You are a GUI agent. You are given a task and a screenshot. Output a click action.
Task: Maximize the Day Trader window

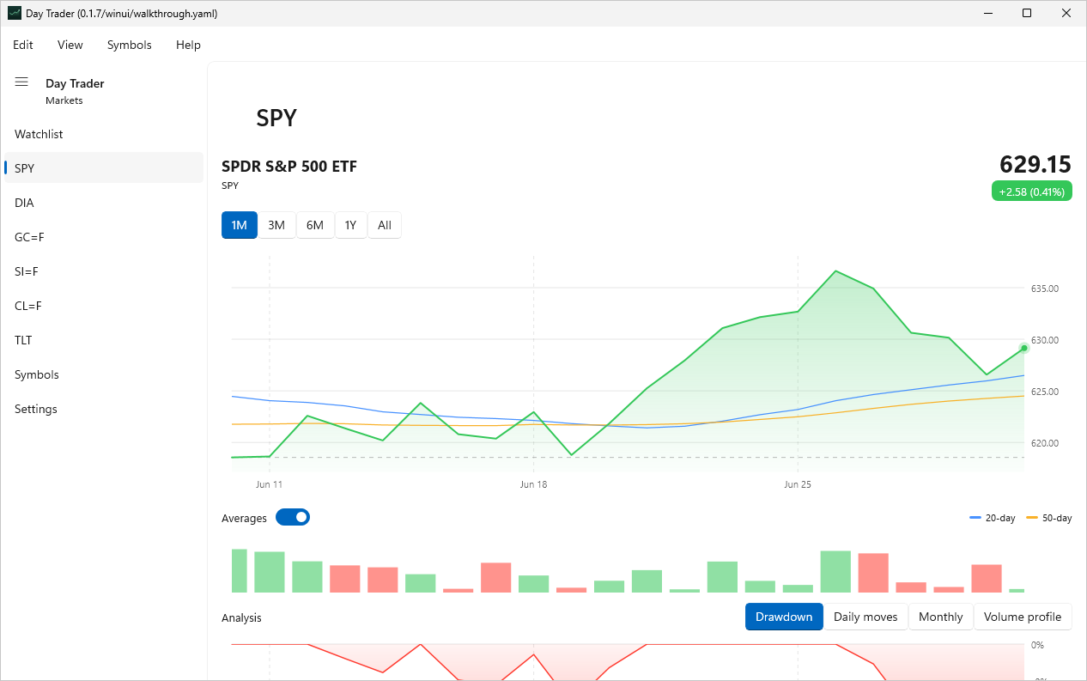[x=1027, y=13]
